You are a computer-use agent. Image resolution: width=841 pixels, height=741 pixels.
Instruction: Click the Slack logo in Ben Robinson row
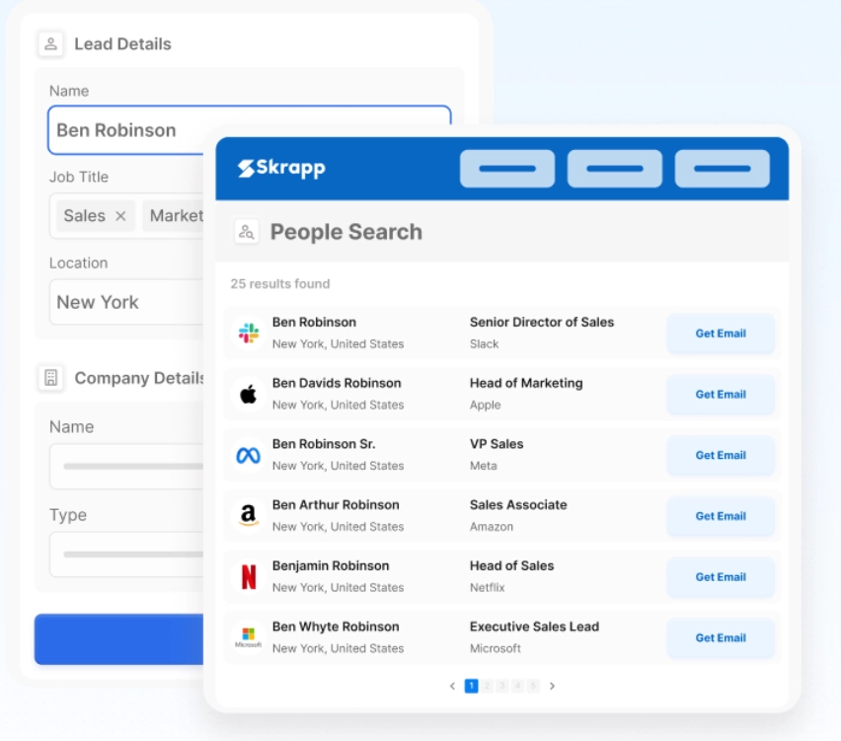point(249,333)
